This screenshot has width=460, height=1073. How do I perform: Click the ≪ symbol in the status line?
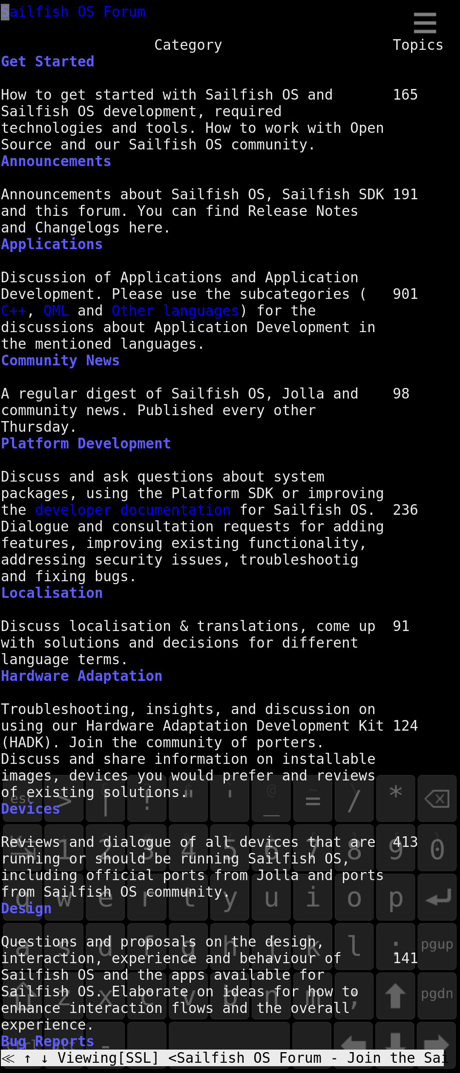[x=8, y=1058]
